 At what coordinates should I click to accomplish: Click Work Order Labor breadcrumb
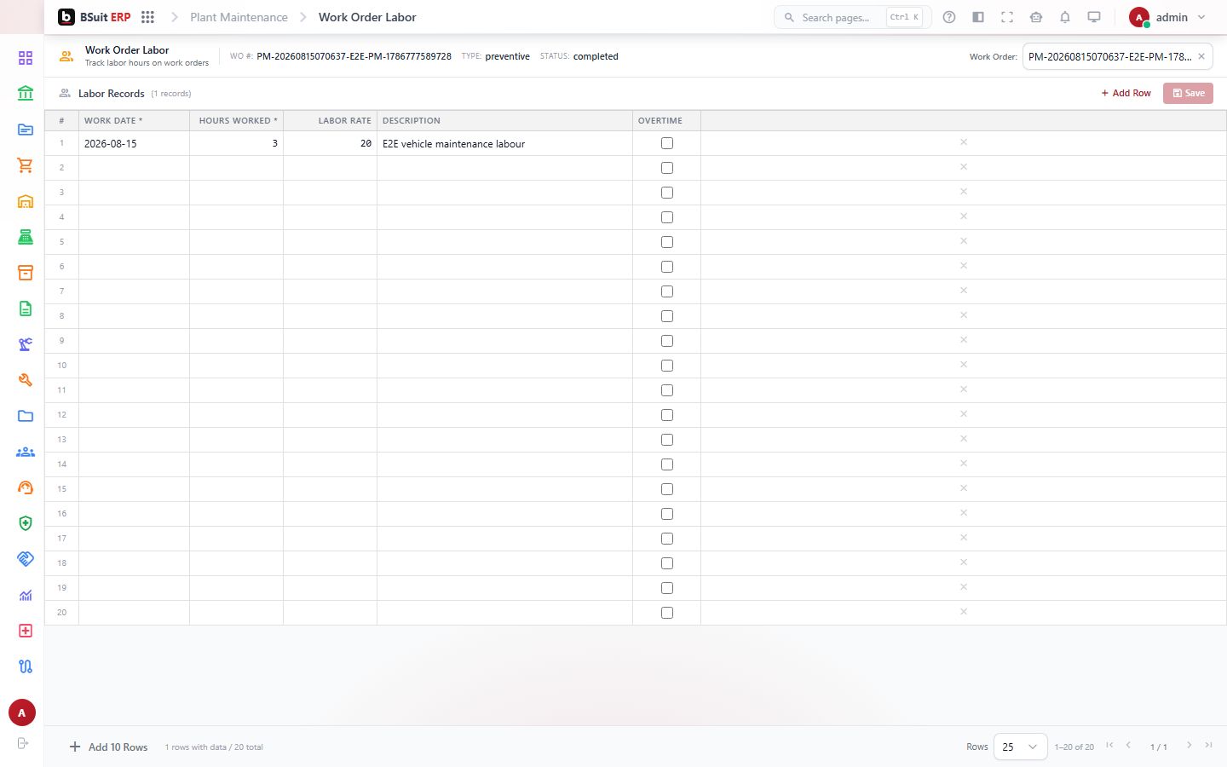[367, 17]
